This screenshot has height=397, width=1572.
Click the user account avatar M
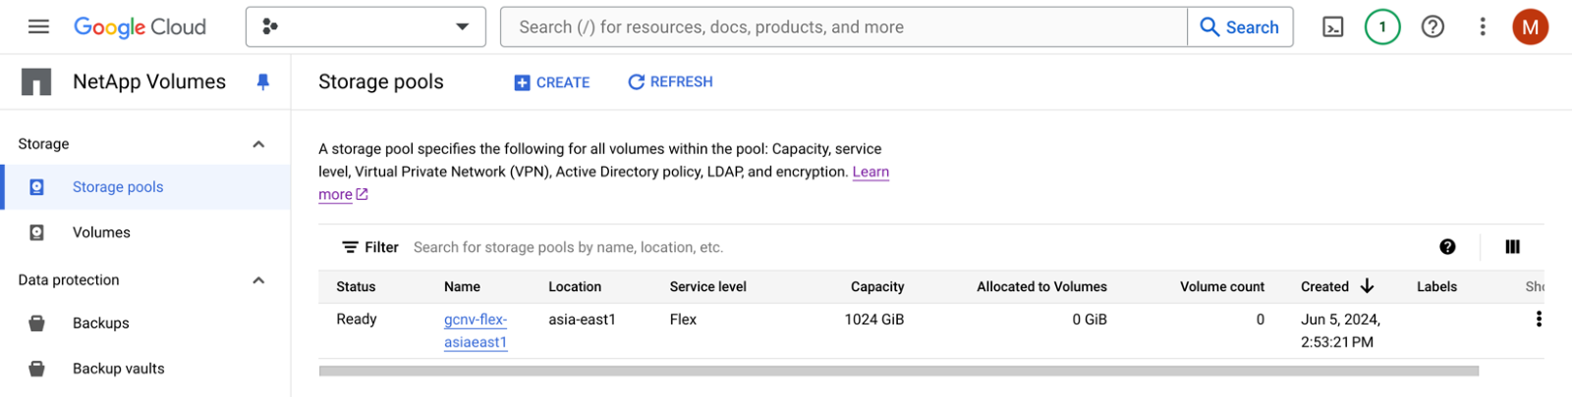(1530, 27)
